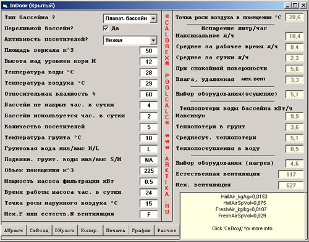Select the pool uncovered hours field 4
Viewport: 309px width, 242px height.
[149, 106]
